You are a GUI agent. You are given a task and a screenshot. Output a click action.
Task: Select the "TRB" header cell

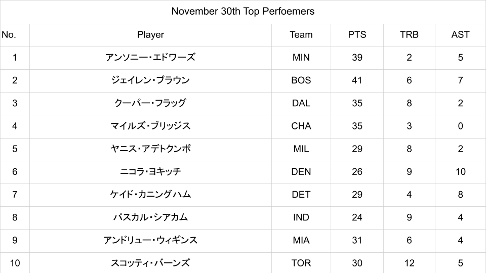409,35
